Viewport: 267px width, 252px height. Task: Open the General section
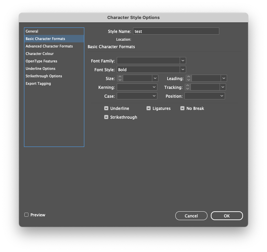click(x=54, y=31)
